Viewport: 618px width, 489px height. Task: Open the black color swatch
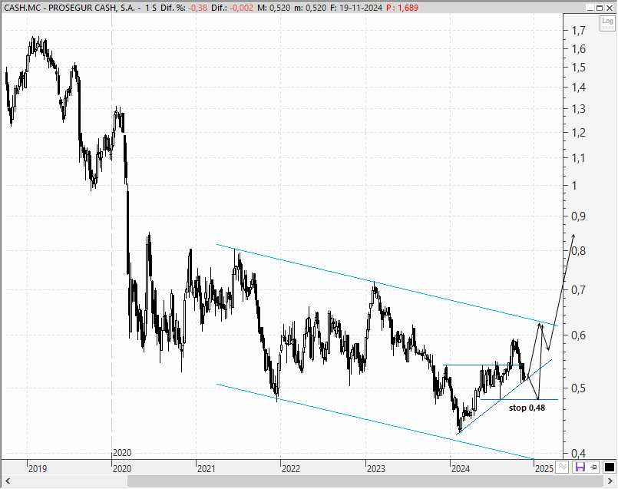[x=610, y=468]
